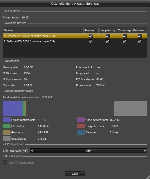The height and width of the screenshot is (179, 150).
Task: Toggle Use priority checkbox for device 2
Action: click(108, 41)
